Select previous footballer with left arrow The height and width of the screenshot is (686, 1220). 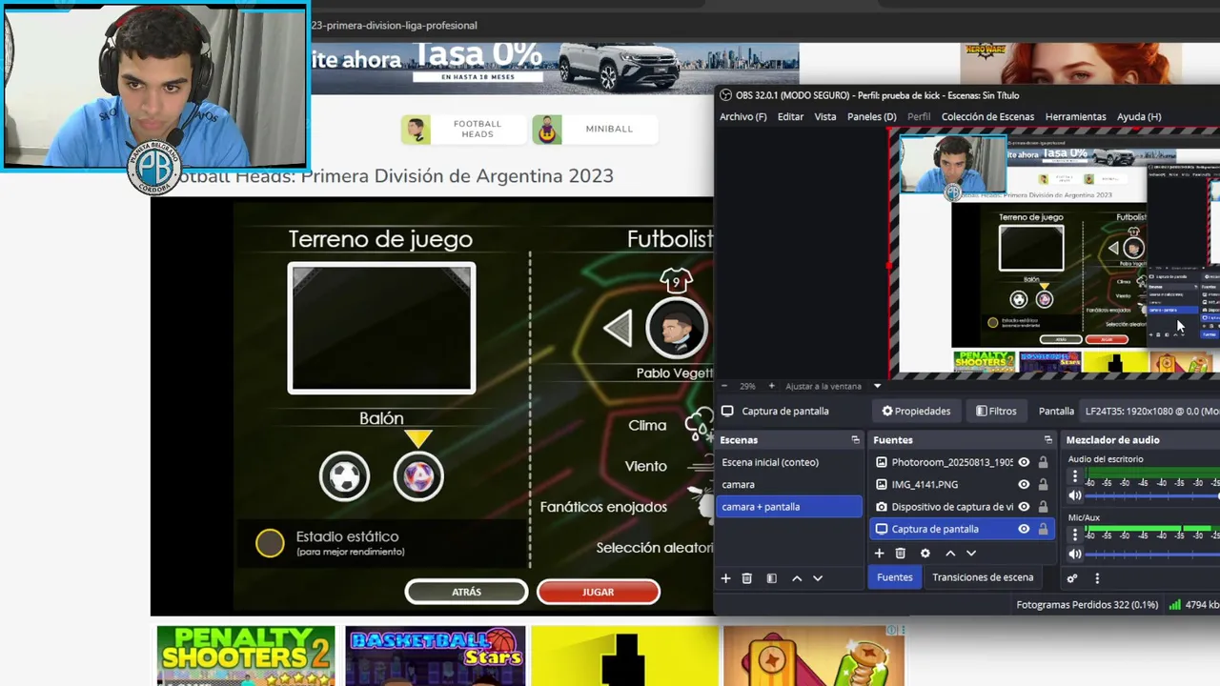click(618, 330)
